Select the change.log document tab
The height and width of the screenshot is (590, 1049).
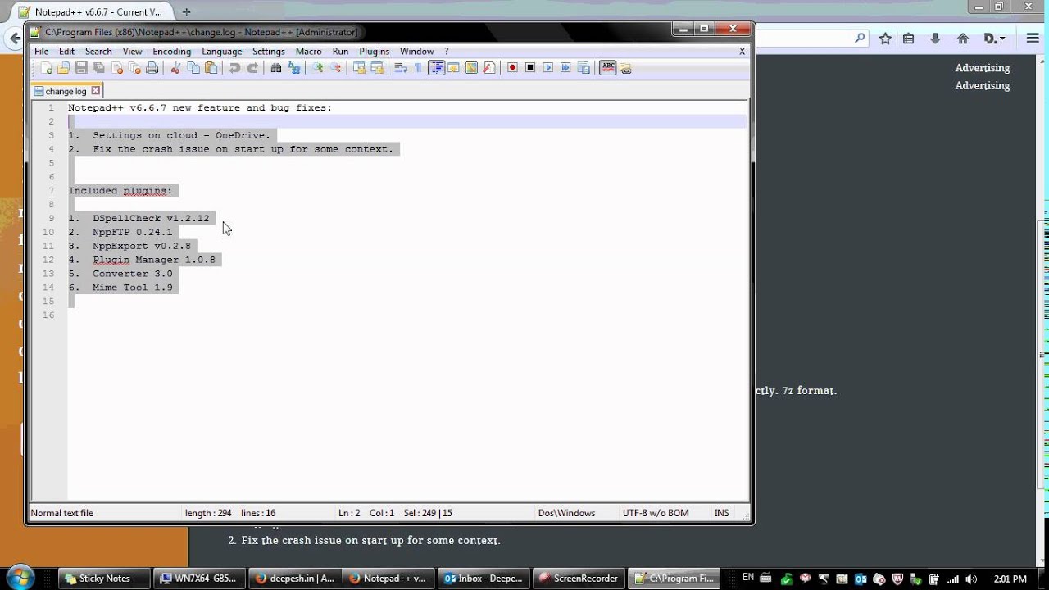coord(66,91)
